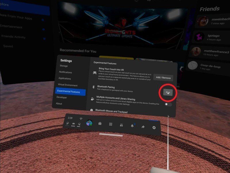Check Wi-Fi status from the taskbar
The image size is (230, 173).
point(81,119)
